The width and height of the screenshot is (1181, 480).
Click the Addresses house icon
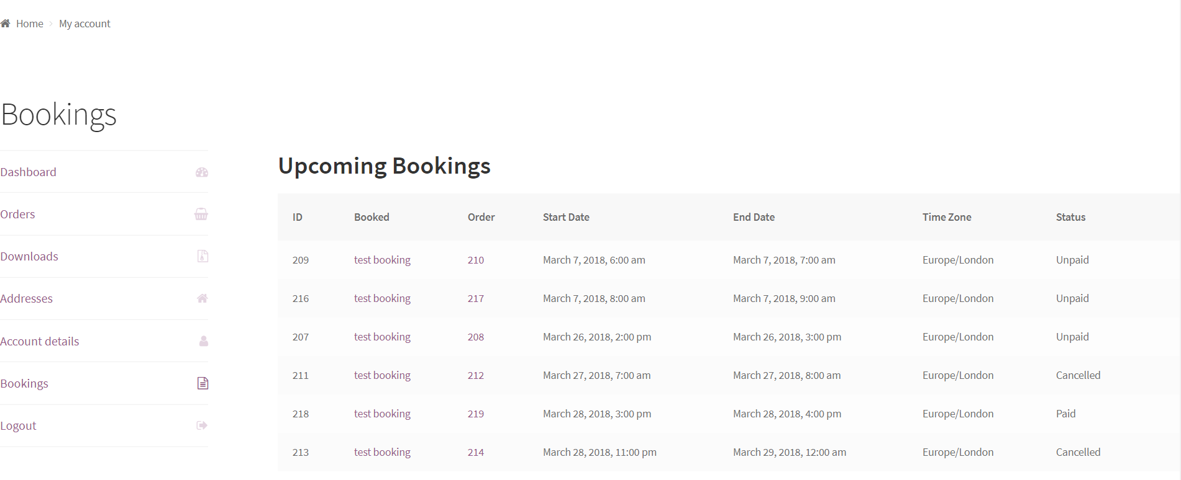[x=202, y=298]
